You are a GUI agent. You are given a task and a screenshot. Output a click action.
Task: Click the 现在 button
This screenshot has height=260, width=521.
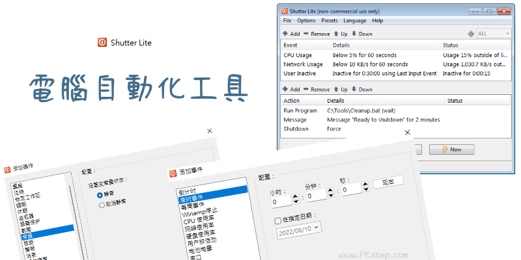(388, 182)
